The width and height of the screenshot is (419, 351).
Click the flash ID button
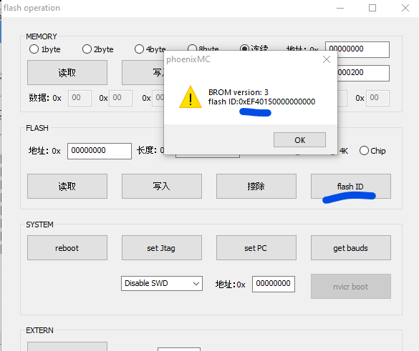click(350, 186)
